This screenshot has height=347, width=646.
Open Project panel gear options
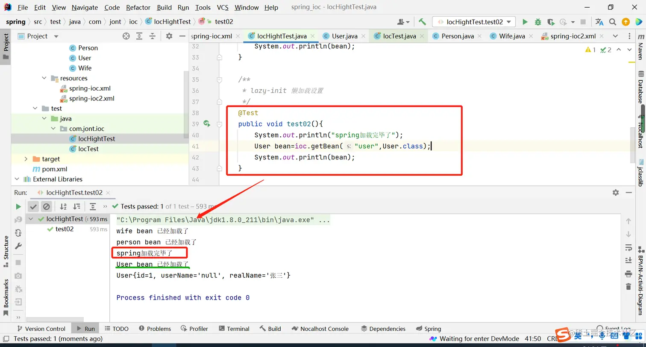pyautogui.click(x=169, y=36)
